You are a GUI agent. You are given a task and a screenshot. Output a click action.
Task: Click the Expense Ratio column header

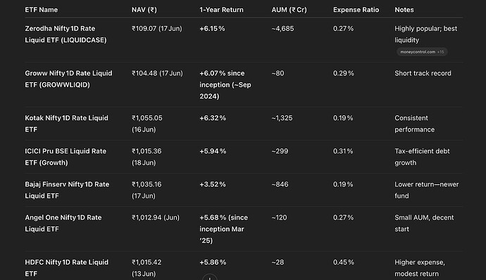[356, 10]
